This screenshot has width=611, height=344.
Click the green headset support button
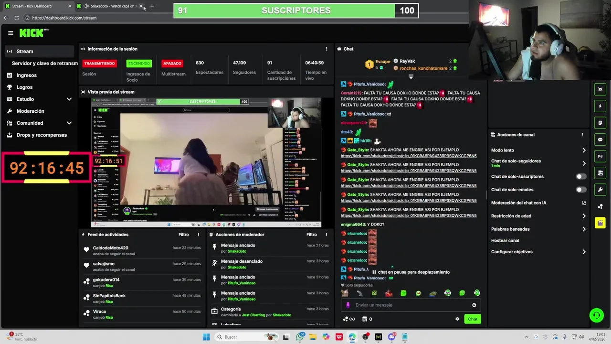coord(596,315)
